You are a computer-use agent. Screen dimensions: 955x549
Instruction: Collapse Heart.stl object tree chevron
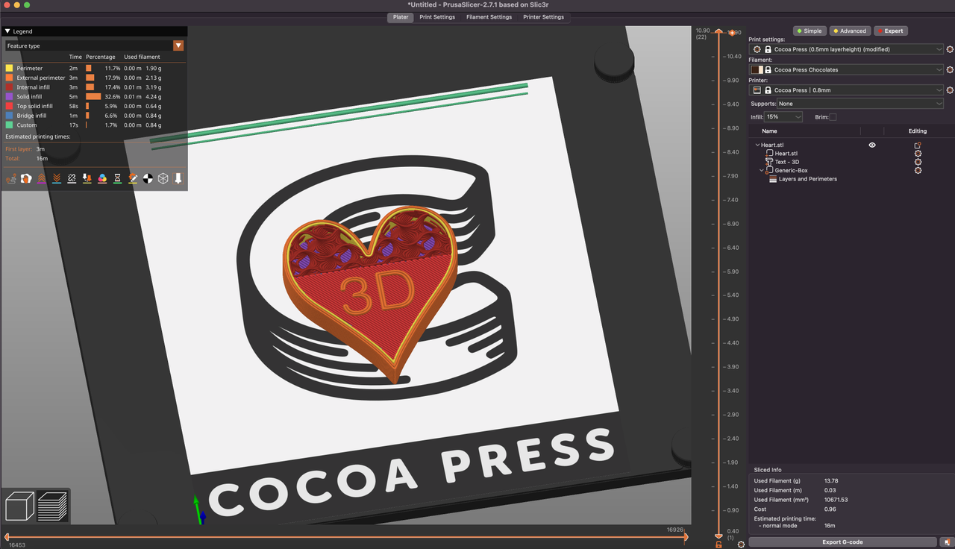(757, 145)
